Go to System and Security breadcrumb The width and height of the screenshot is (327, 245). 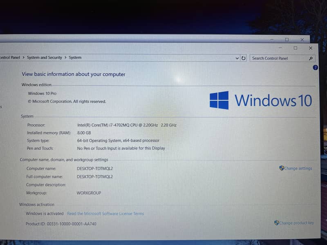45,58
